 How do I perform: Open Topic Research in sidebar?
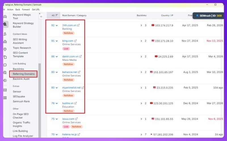[22, 48]
